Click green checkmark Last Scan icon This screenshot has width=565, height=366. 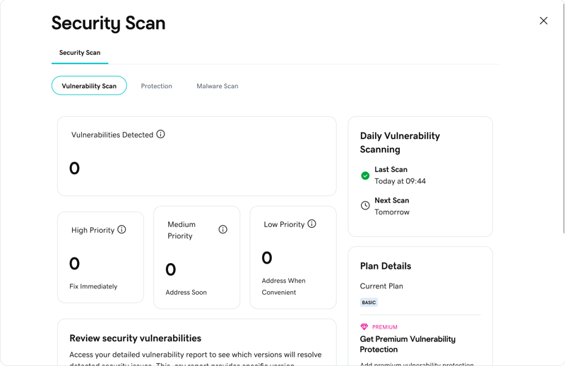(x=365, y=176)
